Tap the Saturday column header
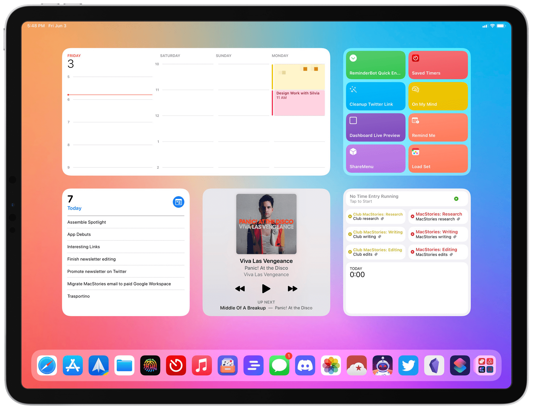 pyautogui.click(x=170, y=56)
